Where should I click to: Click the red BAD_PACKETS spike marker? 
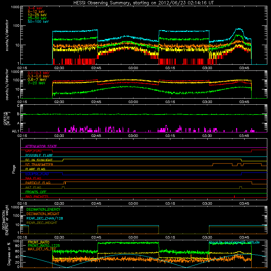(x=234, y=196)
